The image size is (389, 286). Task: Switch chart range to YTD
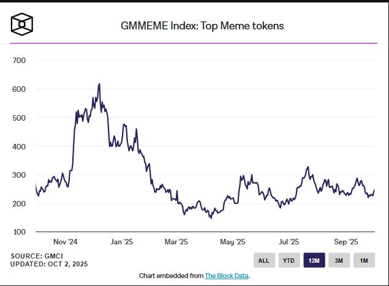coord(289,260)
